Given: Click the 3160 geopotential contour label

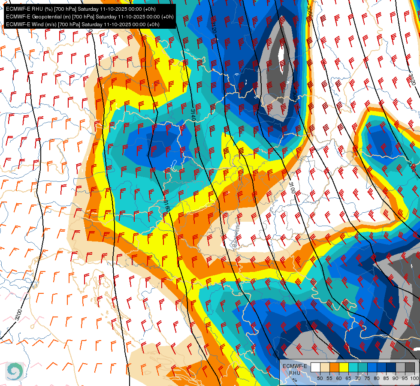Looking at the screenshot, I should point(166,206).
